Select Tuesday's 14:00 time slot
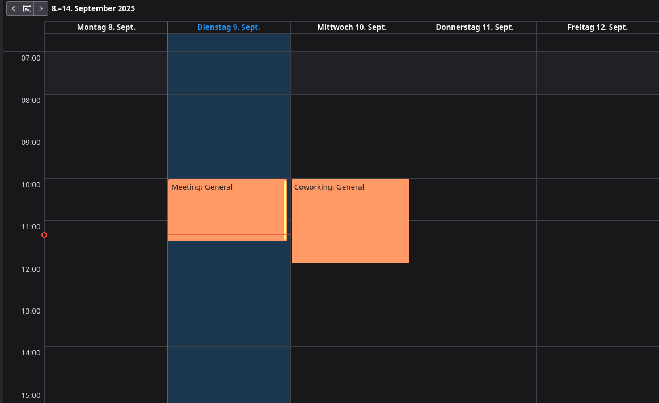The image size is (659, 403). [x=229, y=368]
